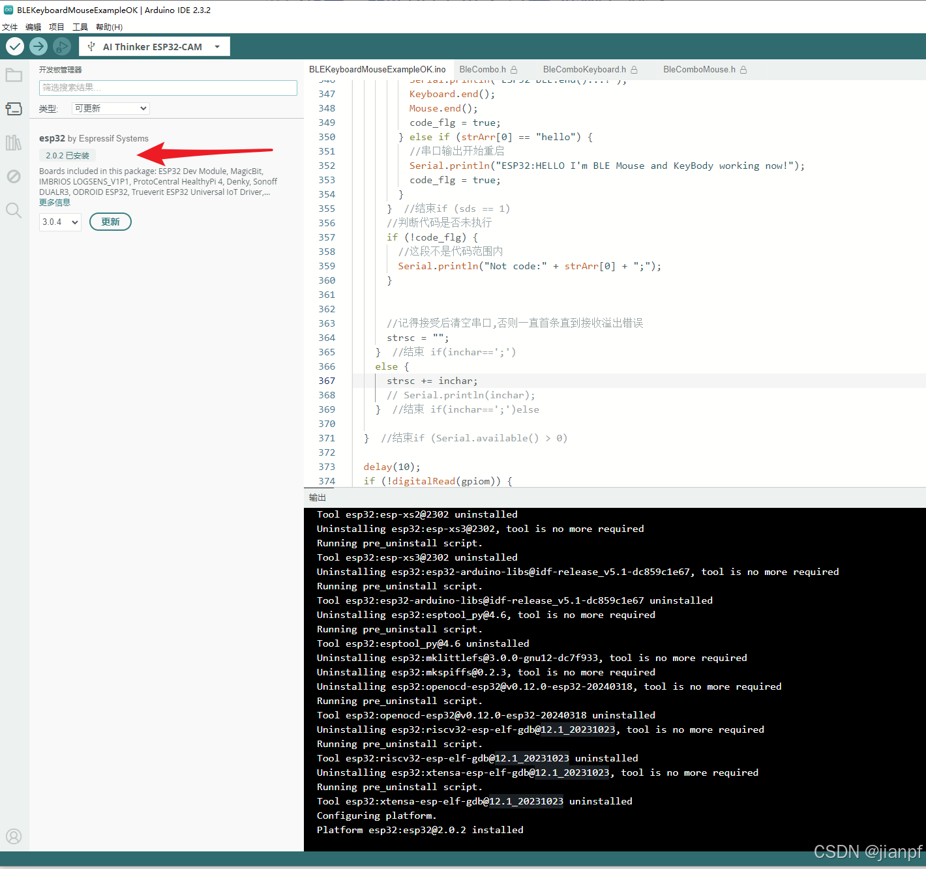
Task: Click the Upload arrow button
Action: tap(38, 46)
